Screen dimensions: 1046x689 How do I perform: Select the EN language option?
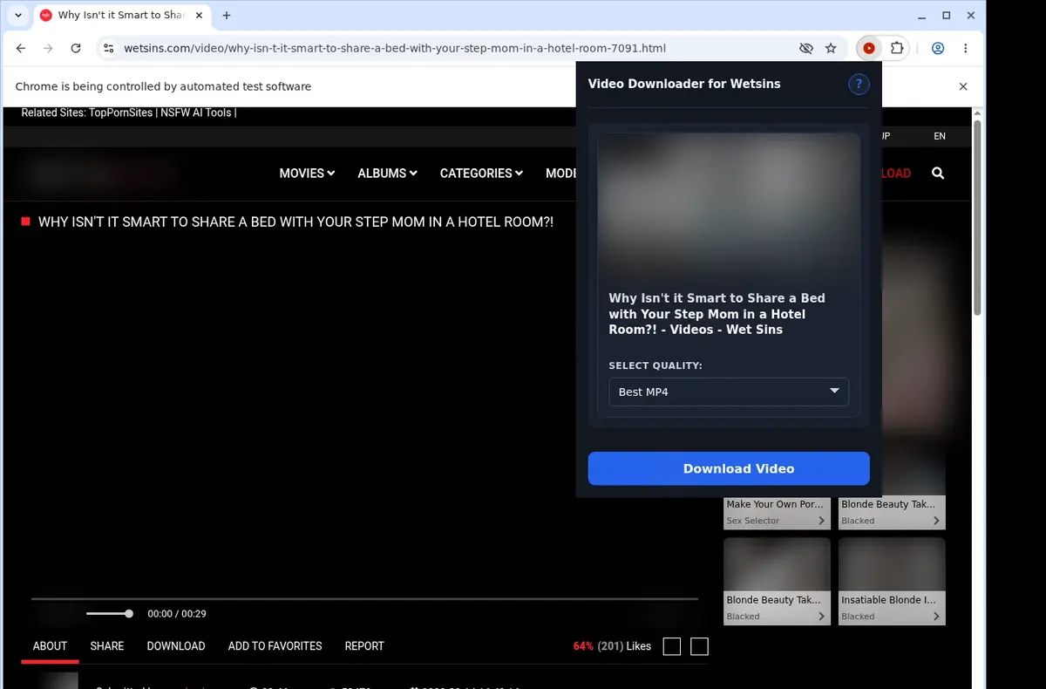coord(939,136)
